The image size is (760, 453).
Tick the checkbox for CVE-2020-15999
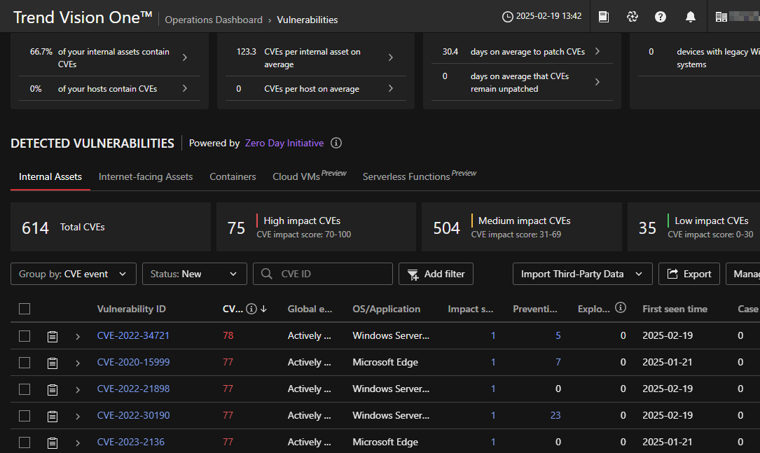(25, 363)
